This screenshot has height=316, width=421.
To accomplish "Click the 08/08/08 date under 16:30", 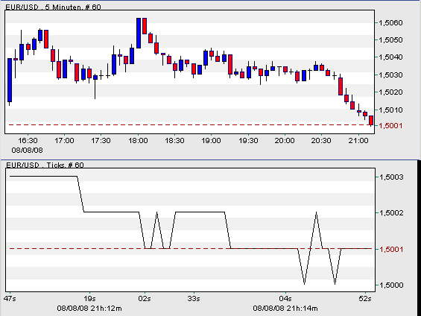I will click(27, 150).
